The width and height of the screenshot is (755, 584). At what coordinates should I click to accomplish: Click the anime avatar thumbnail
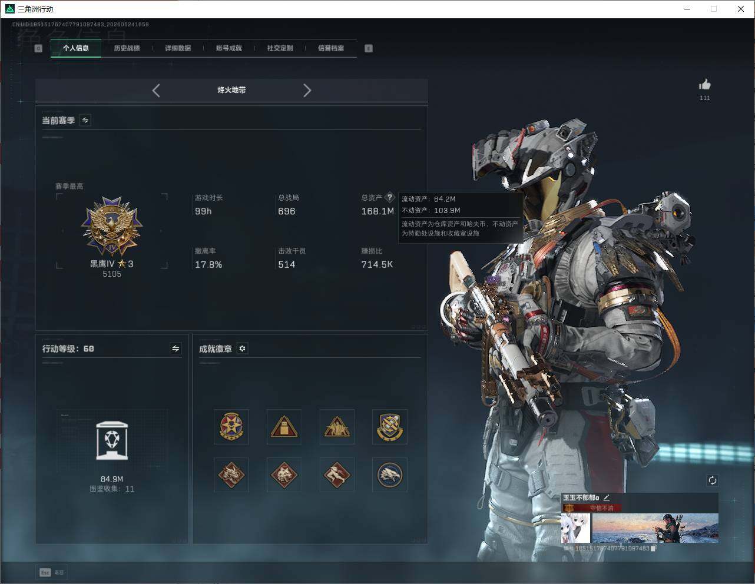tap(576, 528)
